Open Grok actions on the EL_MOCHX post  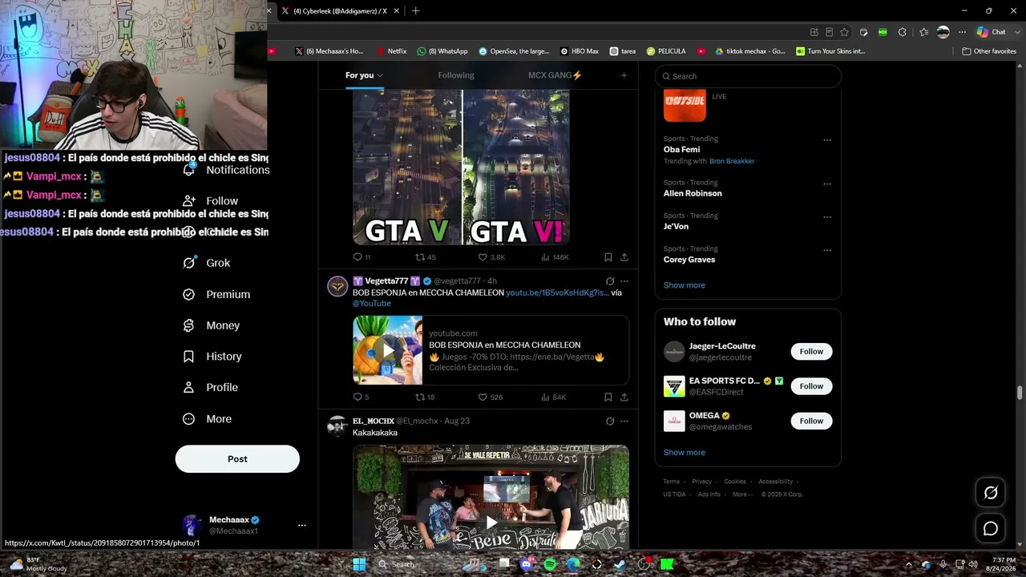pos(610,421)
